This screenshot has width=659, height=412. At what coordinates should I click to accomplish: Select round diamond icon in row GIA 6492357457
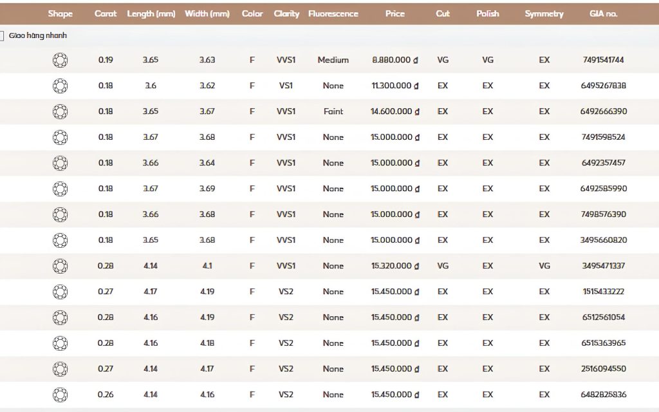point(60,163)
